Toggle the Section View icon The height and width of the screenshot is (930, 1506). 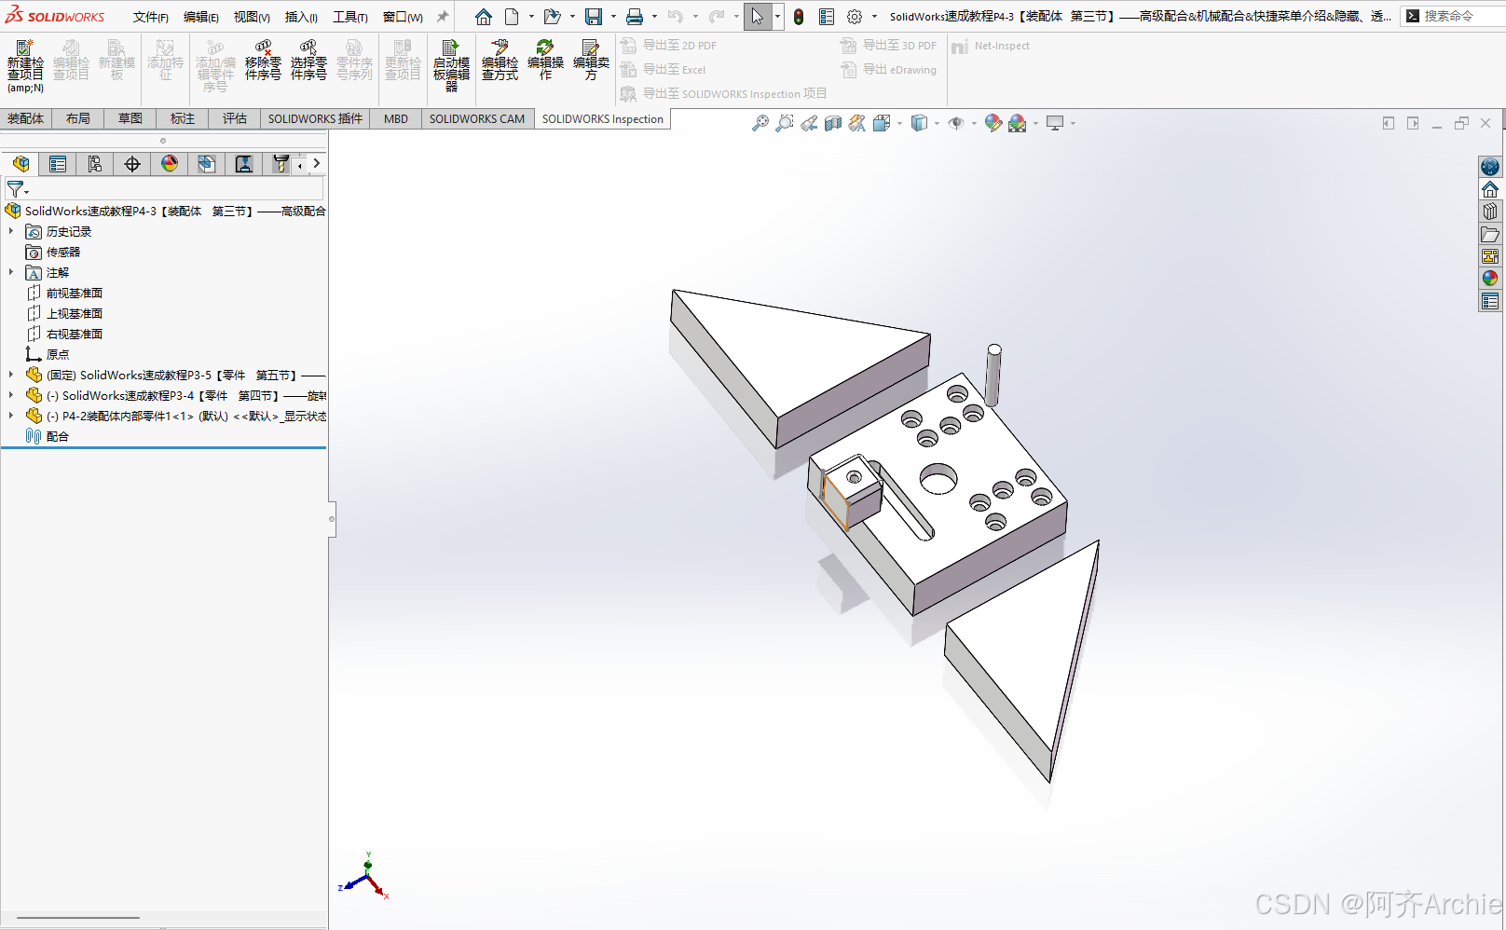point(833,123)
